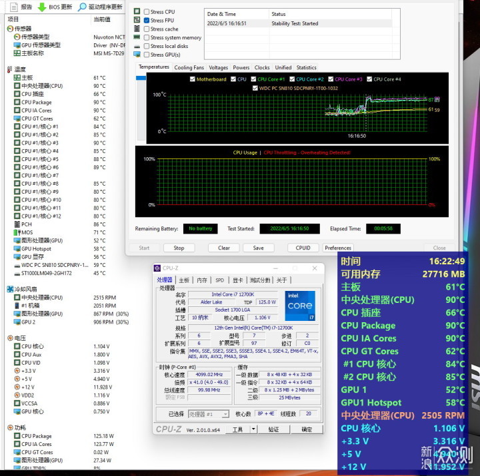Image resolution: width=480 pixels, height=476 pixels.
Task: Click the report document icon in toolbar
Action: [14, 7]
